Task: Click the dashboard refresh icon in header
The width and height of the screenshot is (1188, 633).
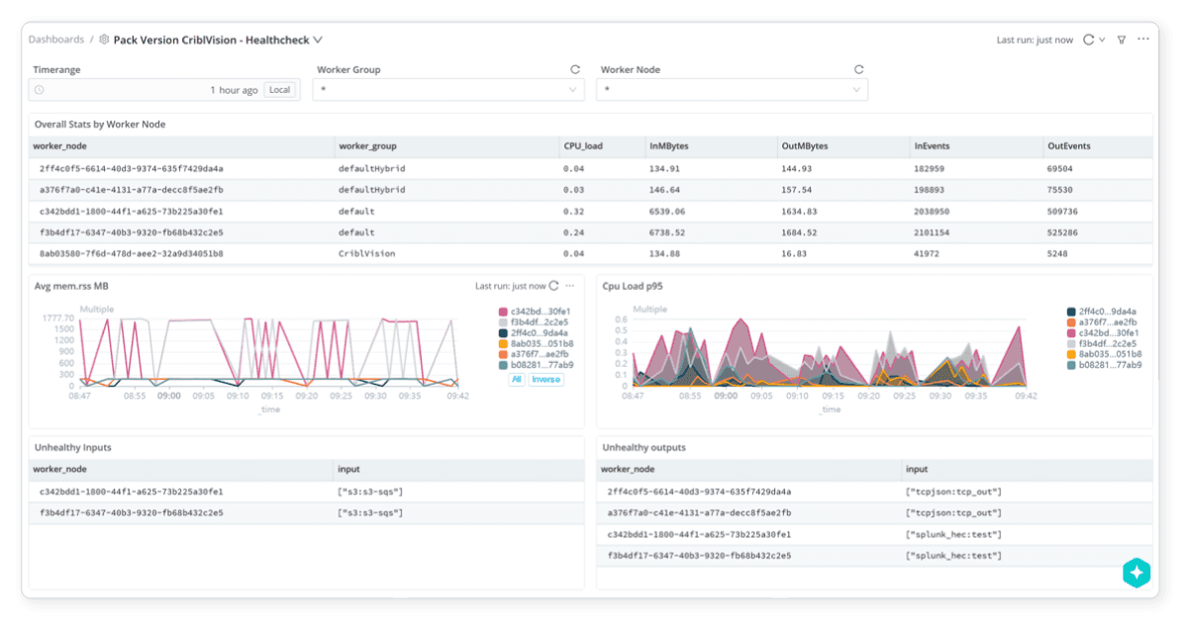Action: coord(1088,40)
